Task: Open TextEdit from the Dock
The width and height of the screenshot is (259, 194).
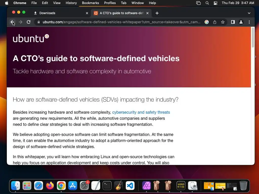Action: 96,186
